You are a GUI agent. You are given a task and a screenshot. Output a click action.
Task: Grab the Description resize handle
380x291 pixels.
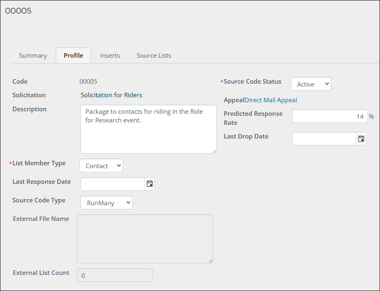[214, 151]
